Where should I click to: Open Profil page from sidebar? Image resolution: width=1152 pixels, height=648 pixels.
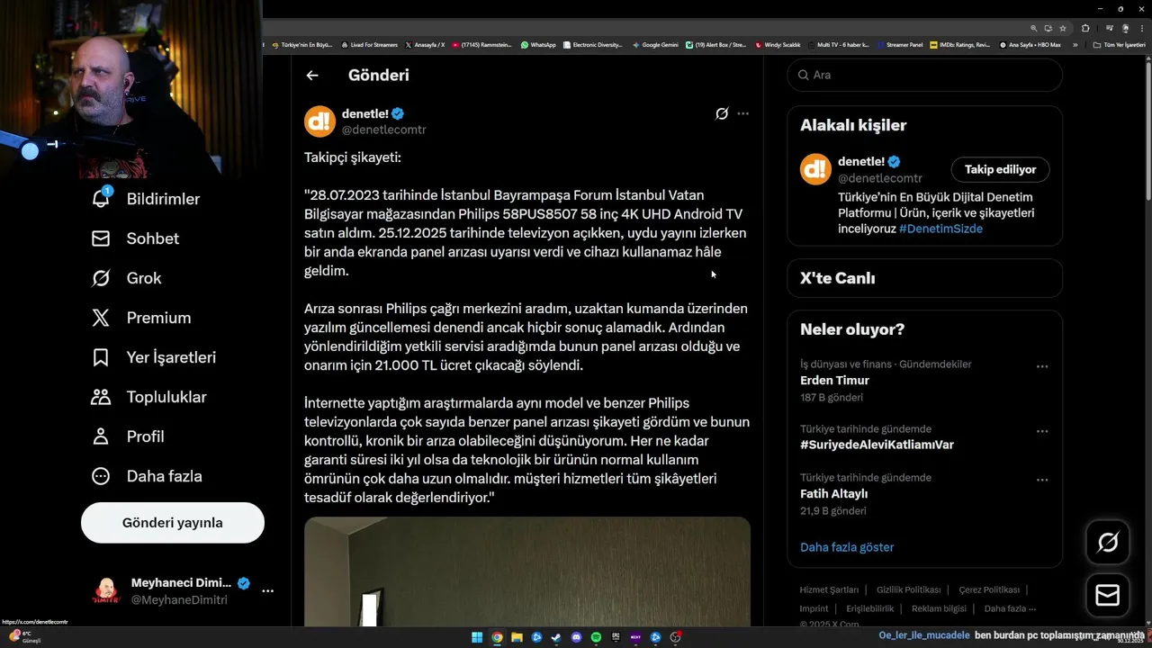[x=128, y=436]
